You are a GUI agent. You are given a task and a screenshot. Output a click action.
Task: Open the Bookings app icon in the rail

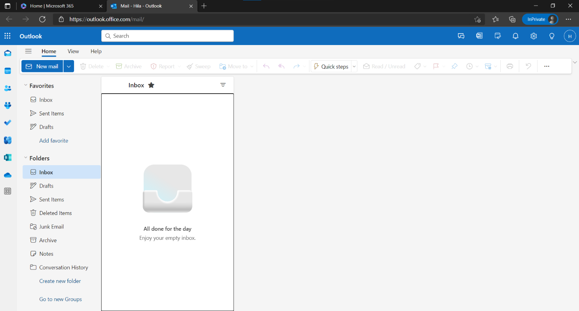[8, 157]
